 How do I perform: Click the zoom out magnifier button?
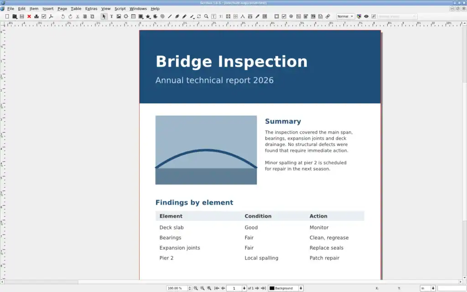click(196, 288)
